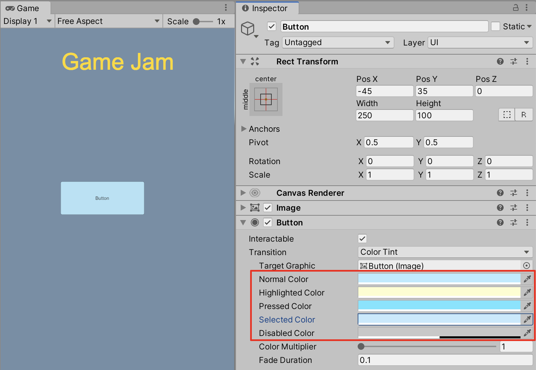This screenshot has width=536, height=370.
Task: Open Rect Transform preset settings icon
Action: (x=514, y=61)
